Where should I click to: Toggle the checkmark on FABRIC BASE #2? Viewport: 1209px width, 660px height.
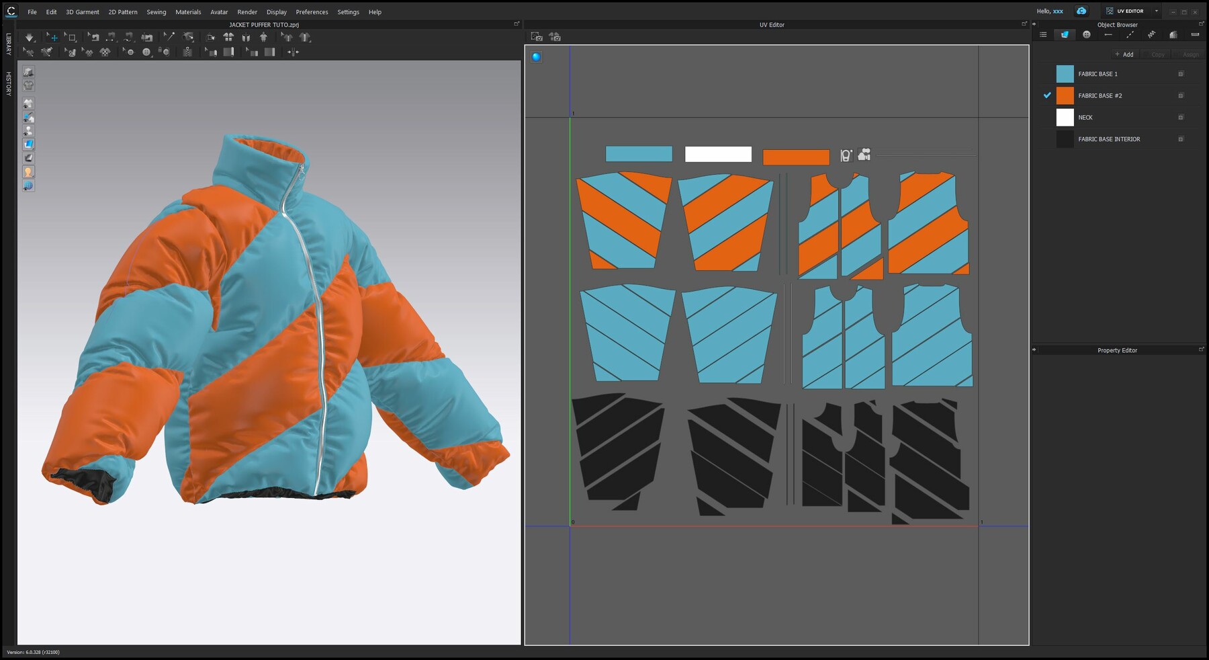point(1046,95)
